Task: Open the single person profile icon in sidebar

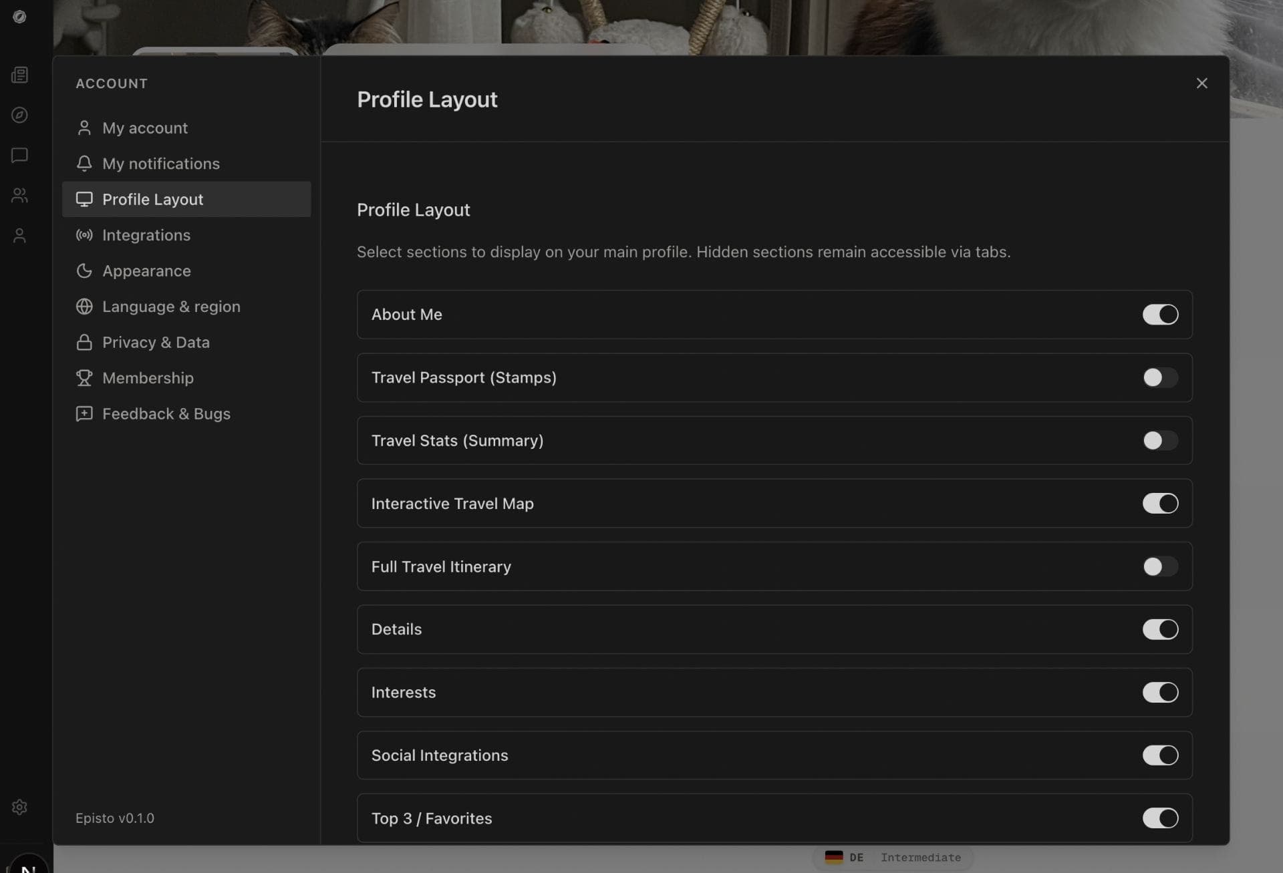Action: (x=19, y=235)
